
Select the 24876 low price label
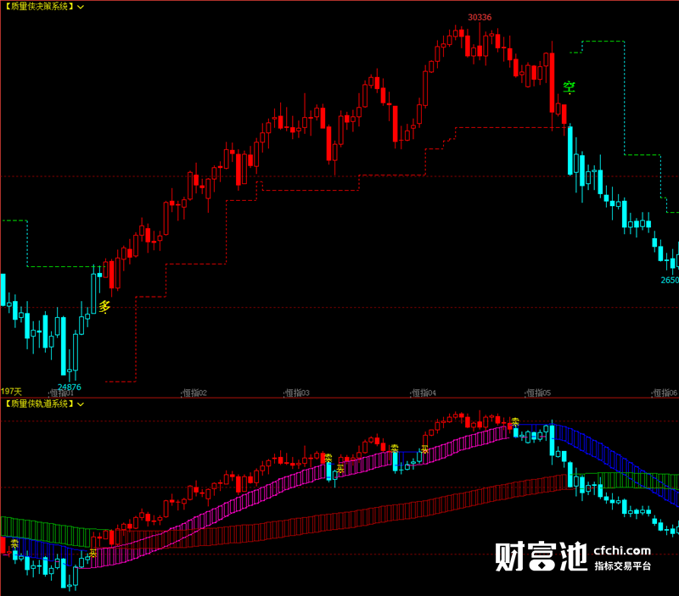[70, 387]
